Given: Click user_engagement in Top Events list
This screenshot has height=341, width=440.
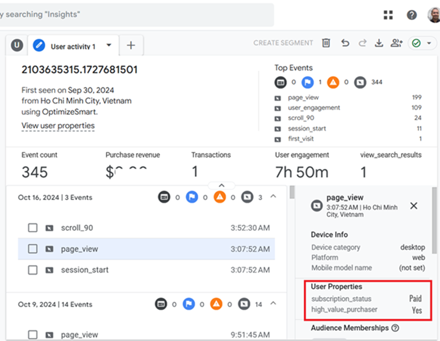Looking at the screenshot, I should pos(314,108).
